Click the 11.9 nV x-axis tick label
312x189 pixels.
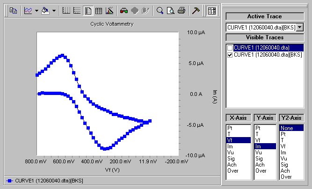148,161
